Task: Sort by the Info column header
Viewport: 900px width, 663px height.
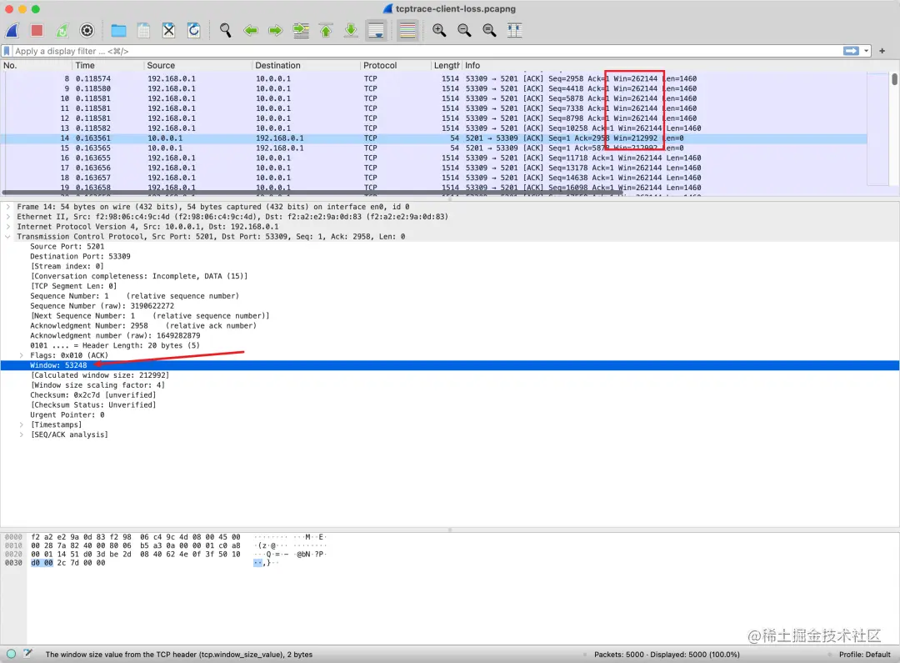Action: [x=666, y=66]
